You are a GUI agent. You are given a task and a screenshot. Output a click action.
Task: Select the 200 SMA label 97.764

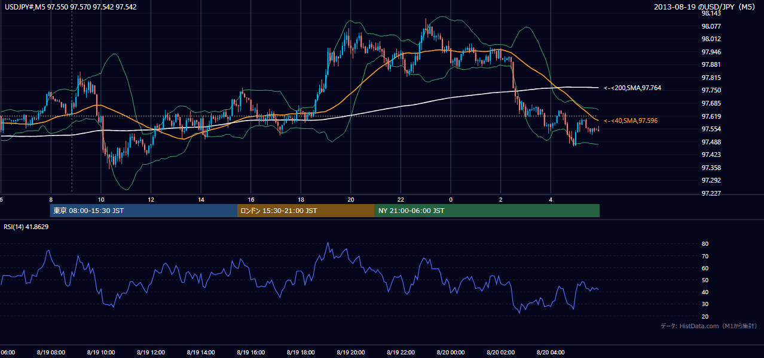[632, 88]
